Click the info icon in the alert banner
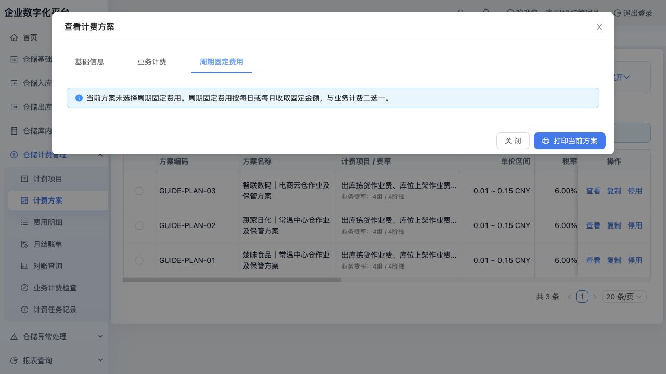The height and width of the screenshot is (374, 666). click(79, 98)
